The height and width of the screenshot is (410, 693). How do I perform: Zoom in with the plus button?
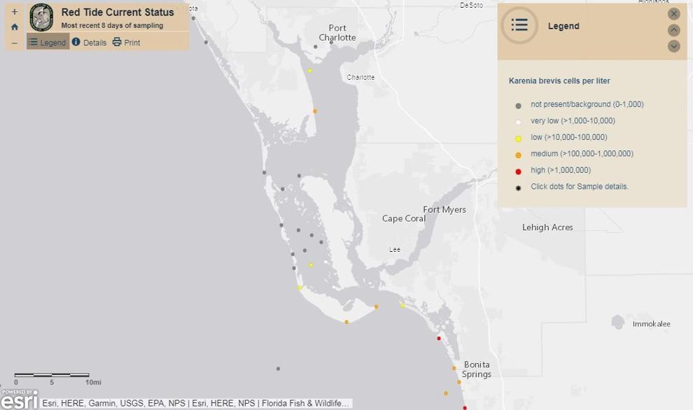pos(15,12)
